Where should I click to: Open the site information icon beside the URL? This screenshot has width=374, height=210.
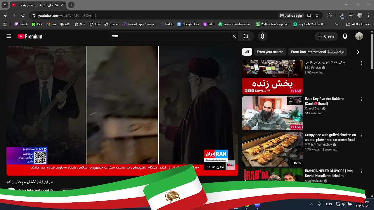(x=33, y=15)
